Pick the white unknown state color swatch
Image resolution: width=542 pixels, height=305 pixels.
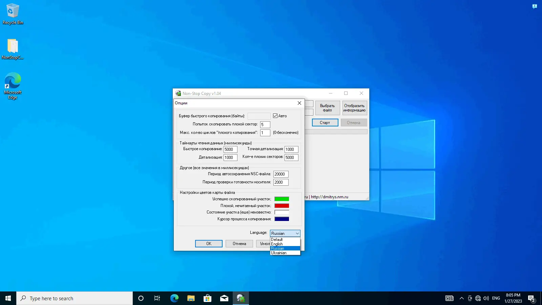click(282, 212)
